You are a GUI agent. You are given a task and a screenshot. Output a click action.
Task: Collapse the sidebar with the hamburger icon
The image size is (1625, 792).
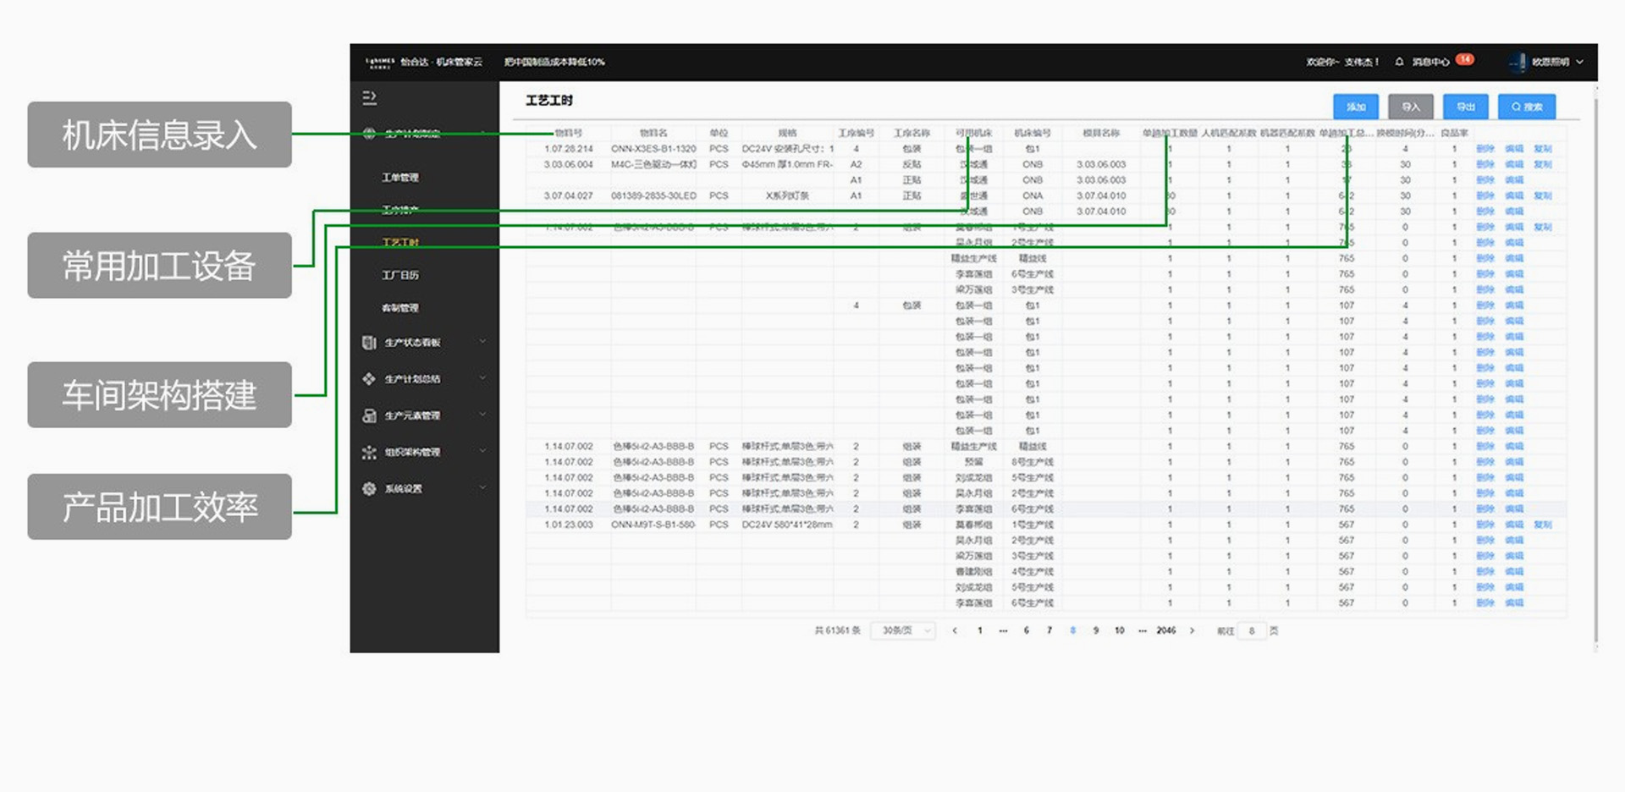[x=369, y=98]
